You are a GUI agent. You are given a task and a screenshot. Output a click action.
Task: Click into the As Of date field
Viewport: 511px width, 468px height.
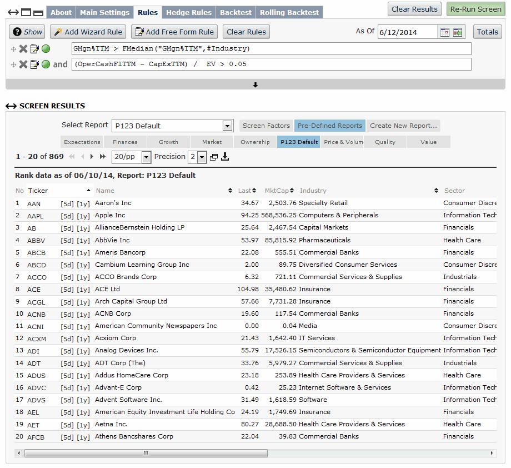click(407, 32)
